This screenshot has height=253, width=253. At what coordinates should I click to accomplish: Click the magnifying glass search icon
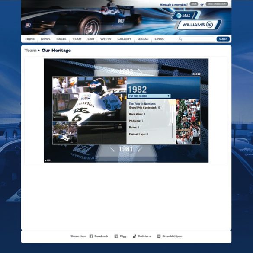pyautogui.click(x=180, y=39)
